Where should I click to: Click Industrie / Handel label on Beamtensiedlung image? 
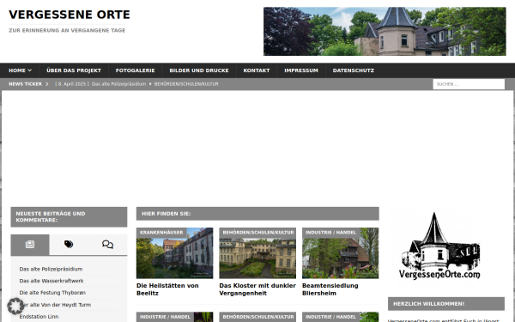[330, 233]
